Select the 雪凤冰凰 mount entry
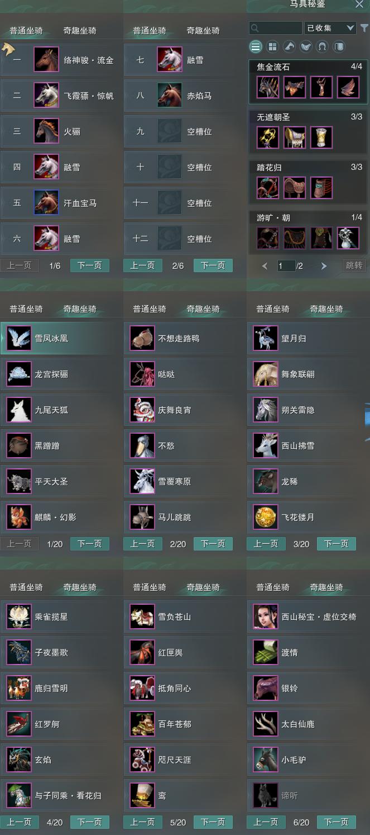370x835 pixels. [61, 339]
